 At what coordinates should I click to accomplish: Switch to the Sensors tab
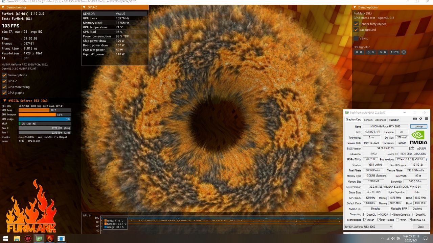[368, 120]
